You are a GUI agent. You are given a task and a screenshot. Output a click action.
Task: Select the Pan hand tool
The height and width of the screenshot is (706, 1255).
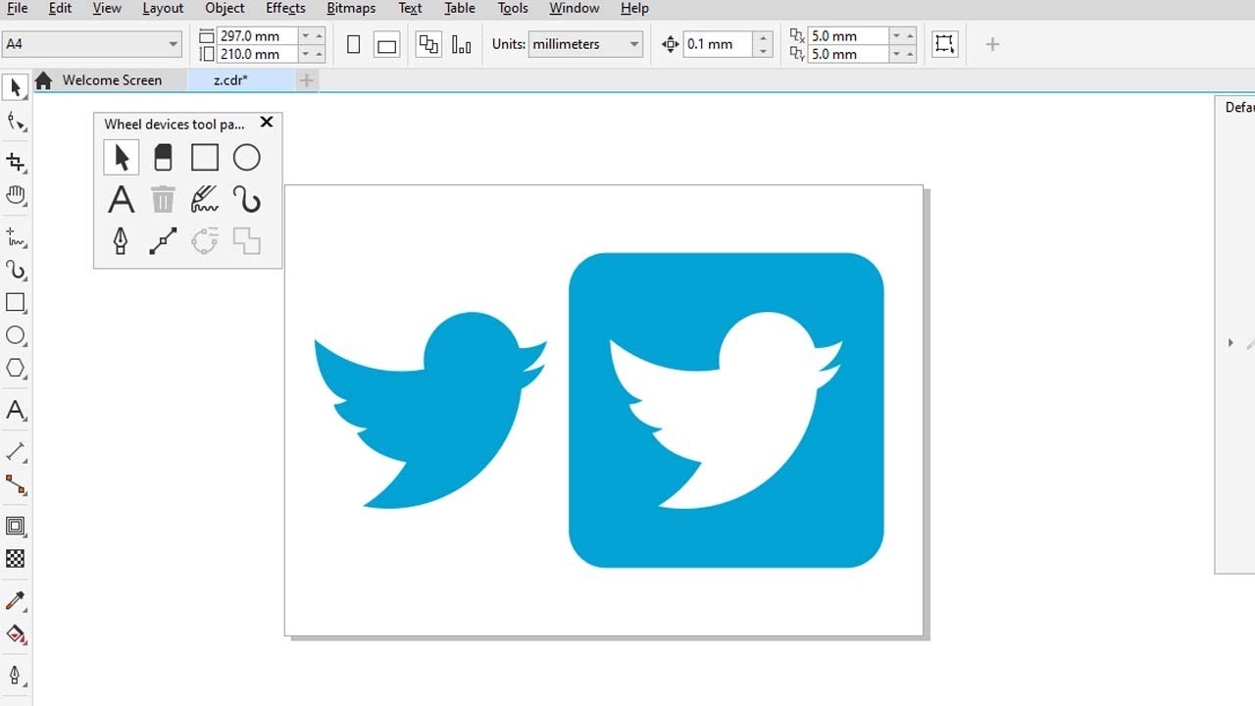point(15,195)
